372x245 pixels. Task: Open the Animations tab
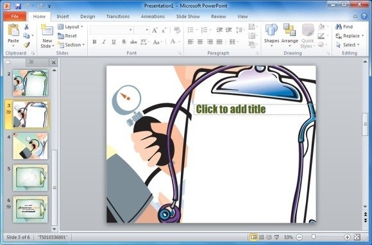tap(153, 17)
